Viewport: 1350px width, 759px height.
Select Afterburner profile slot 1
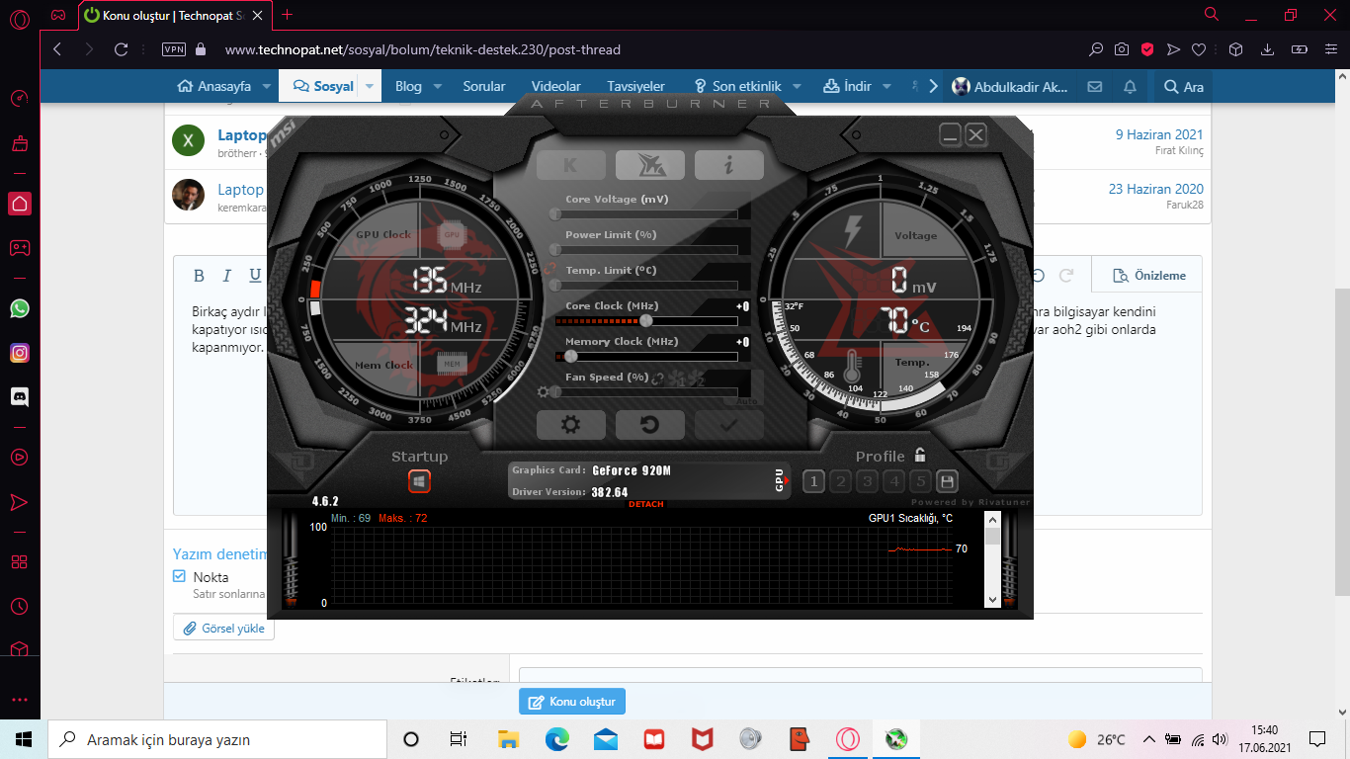(x=813, y=481)
